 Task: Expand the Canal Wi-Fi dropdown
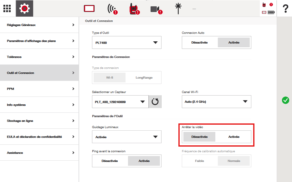point(216,102)
